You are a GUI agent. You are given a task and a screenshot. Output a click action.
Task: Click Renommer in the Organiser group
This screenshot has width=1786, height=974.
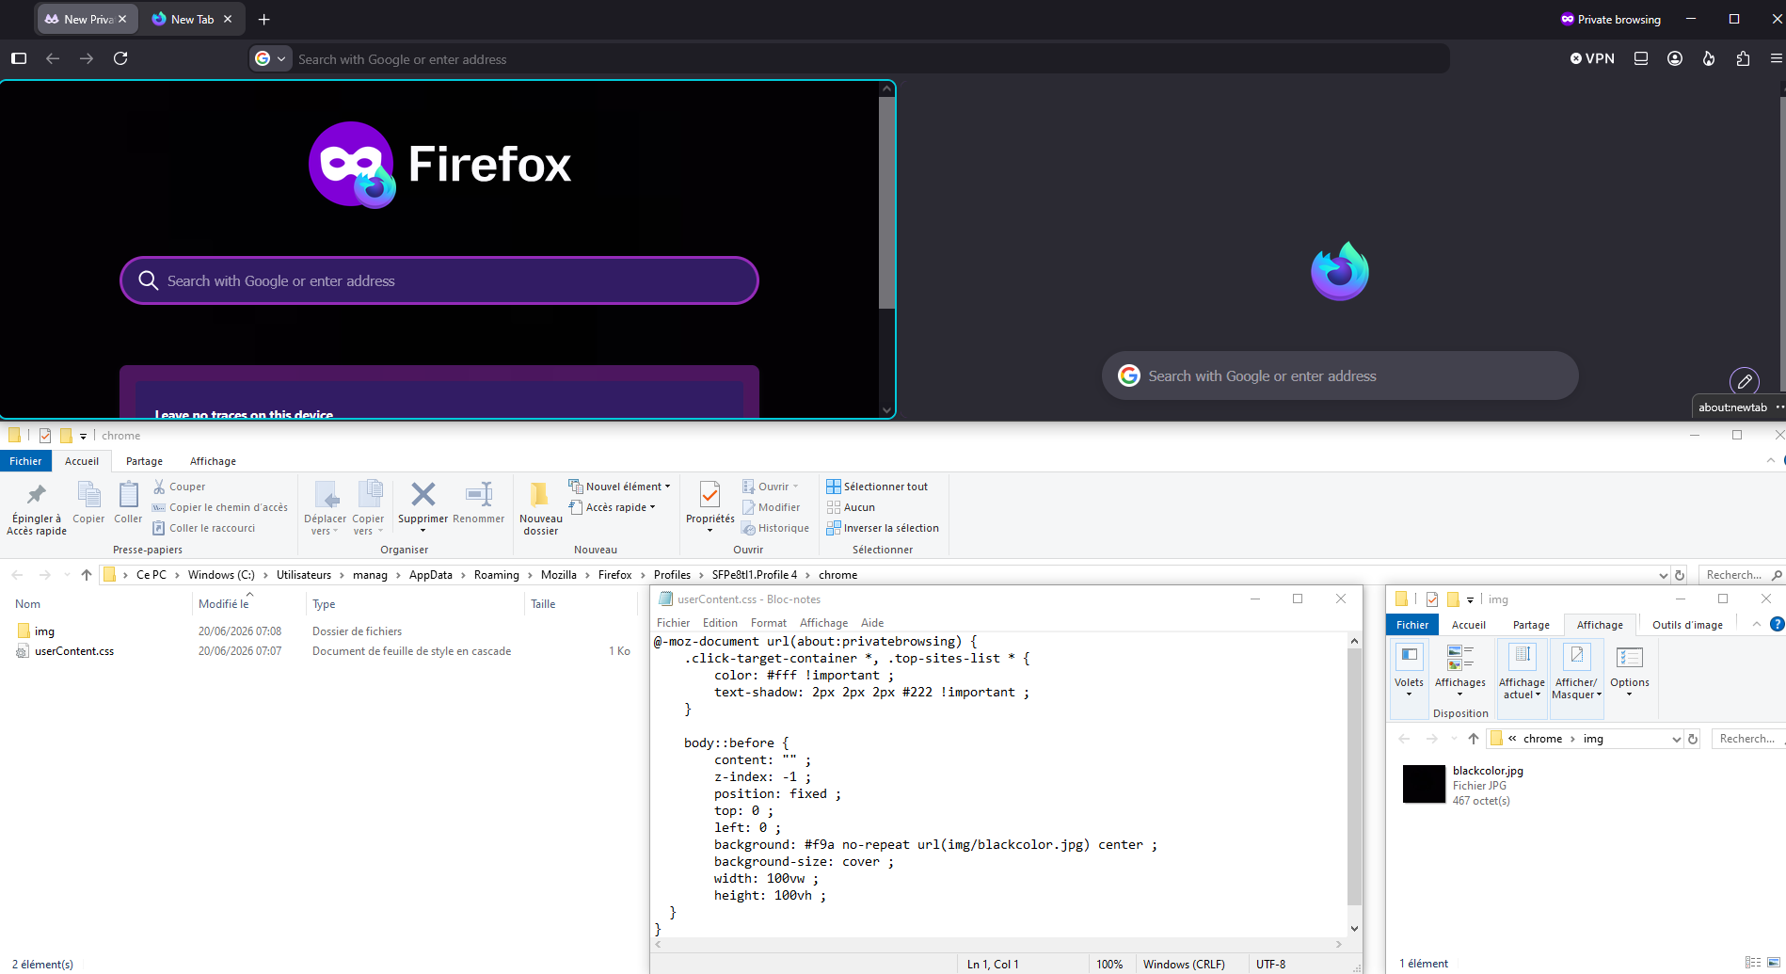pyautogui.click(x=479, y=503)
